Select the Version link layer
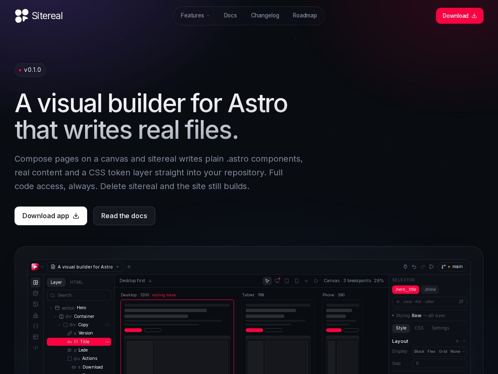This screenshot has width=498, height=374. pyautogui.click(x=79, y=333)
